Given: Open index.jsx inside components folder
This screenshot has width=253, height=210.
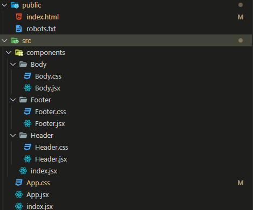Looking at the screenshot, I should pos(44,171).
